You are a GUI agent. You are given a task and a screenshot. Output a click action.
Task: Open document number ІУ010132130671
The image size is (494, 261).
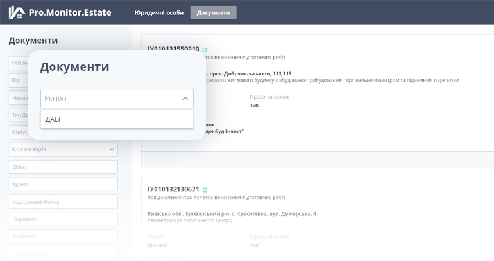pos(173,190)
